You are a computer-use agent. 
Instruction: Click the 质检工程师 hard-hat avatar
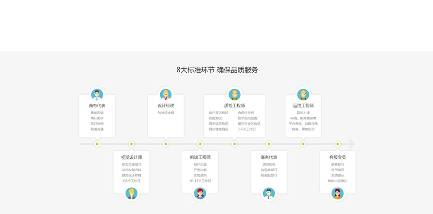[234, 94]
